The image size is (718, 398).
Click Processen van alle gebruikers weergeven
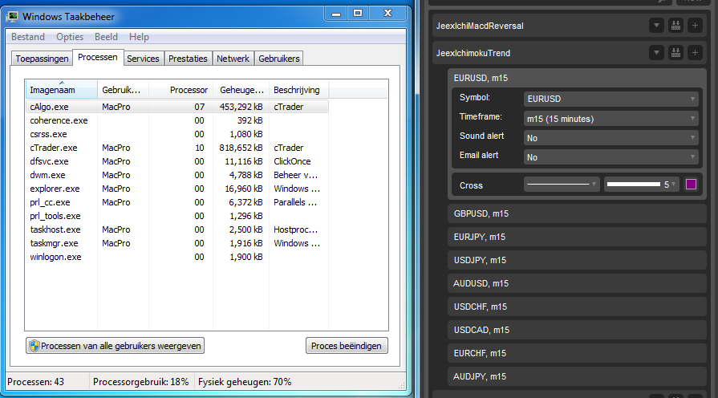click(x=115, y=346)
